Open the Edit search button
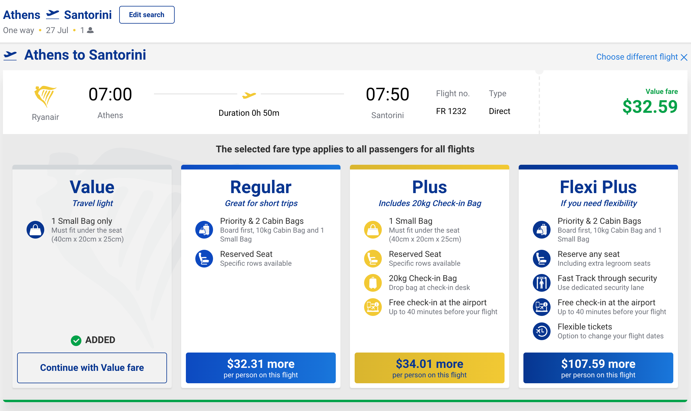 pyautogui.click(x=147, y=15)
